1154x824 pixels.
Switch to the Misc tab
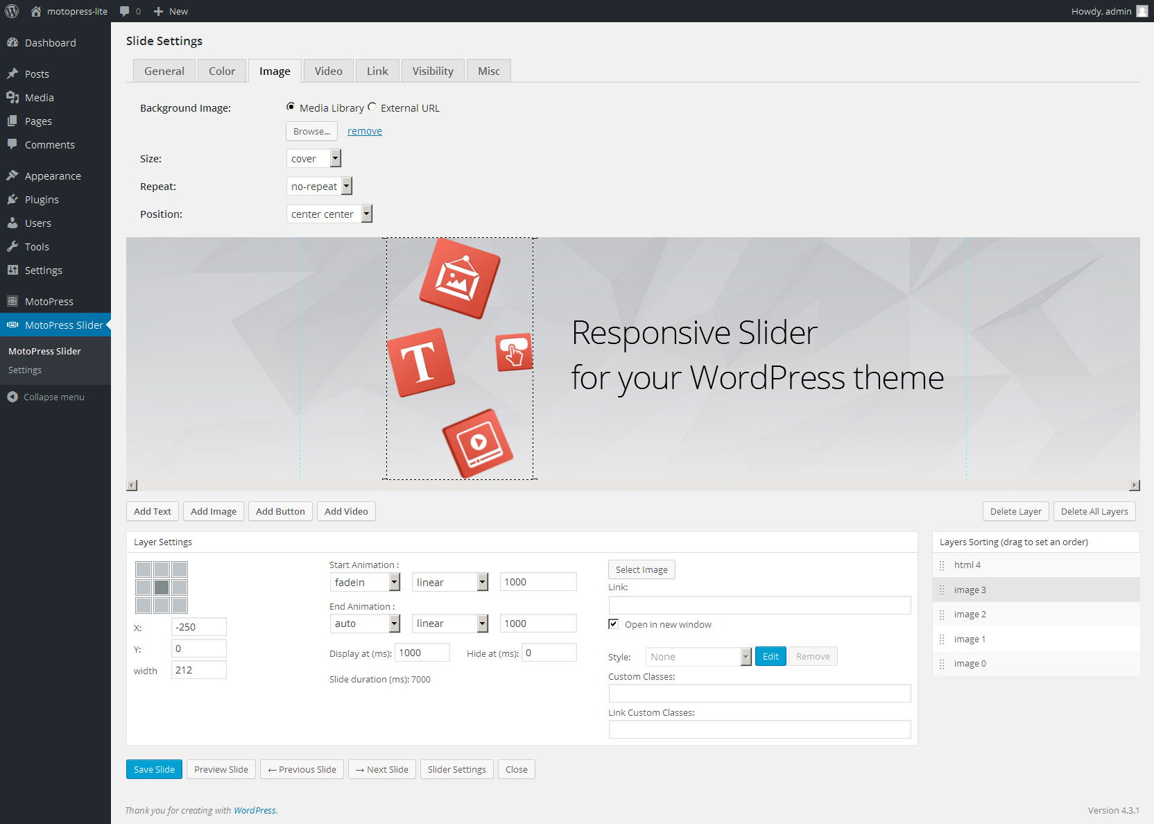[489, 71]
